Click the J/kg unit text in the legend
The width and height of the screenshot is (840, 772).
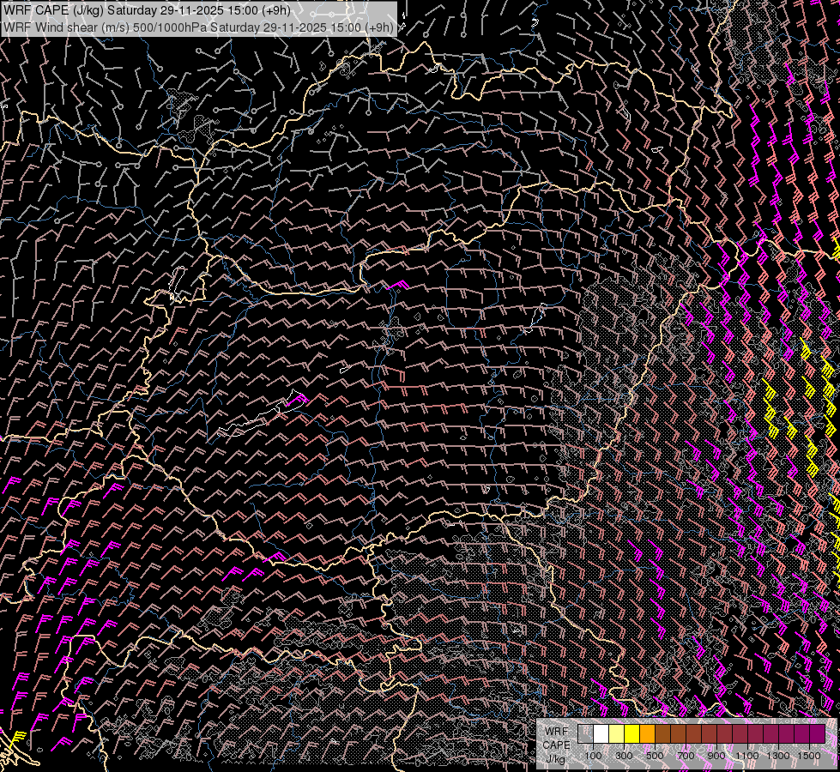(x=555, y=758)
